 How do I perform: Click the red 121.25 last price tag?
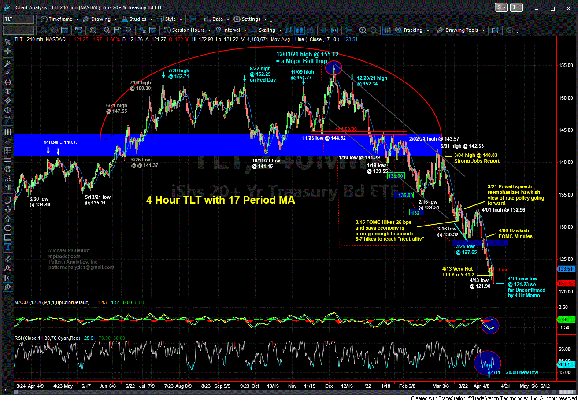[x=567, y=283]
